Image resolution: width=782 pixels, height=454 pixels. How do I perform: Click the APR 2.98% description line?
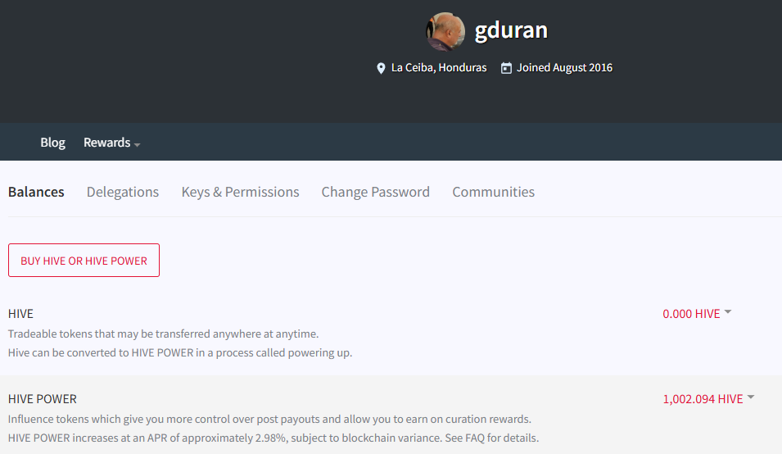click(x=273, y=438)
